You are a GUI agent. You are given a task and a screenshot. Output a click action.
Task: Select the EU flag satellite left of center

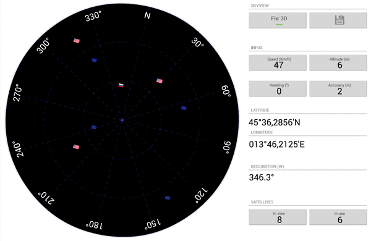(94, 127)
